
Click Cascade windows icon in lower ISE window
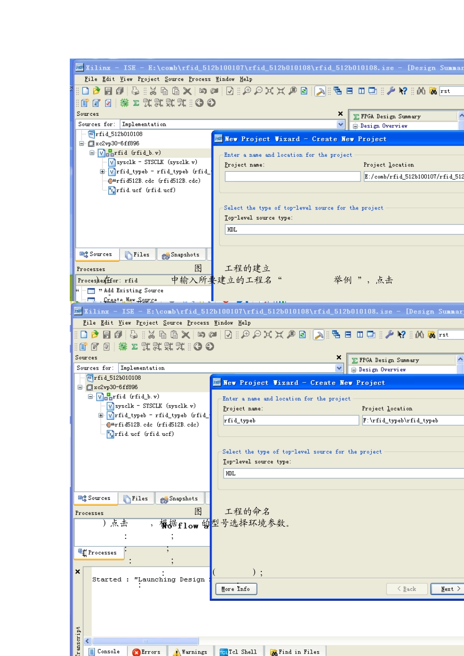(x=336, y=335)
